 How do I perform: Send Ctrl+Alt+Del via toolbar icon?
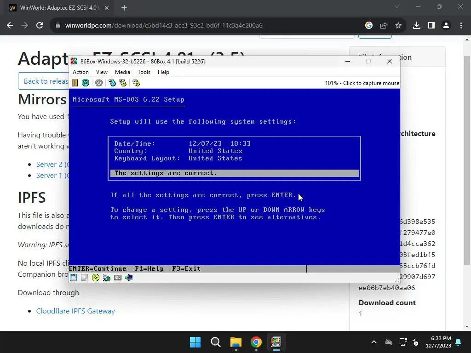112,83
